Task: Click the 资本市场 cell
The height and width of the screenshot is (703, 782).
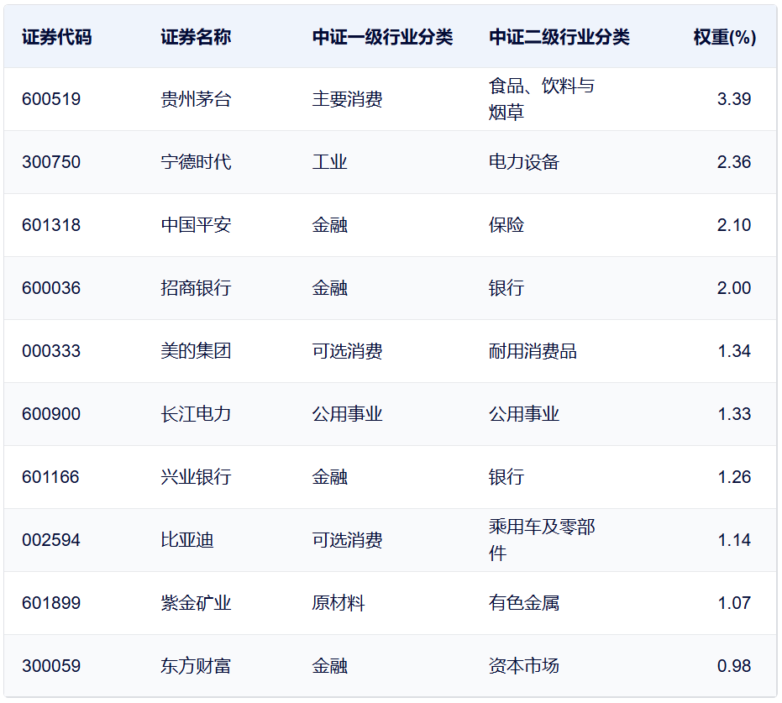Action: pos(523,666)
